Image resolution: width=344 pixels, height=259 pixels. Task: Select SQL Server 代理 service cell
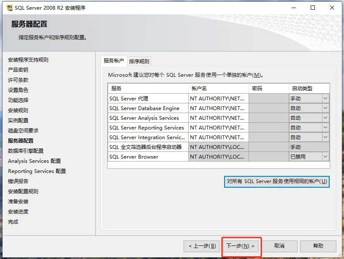click(148, 98)
